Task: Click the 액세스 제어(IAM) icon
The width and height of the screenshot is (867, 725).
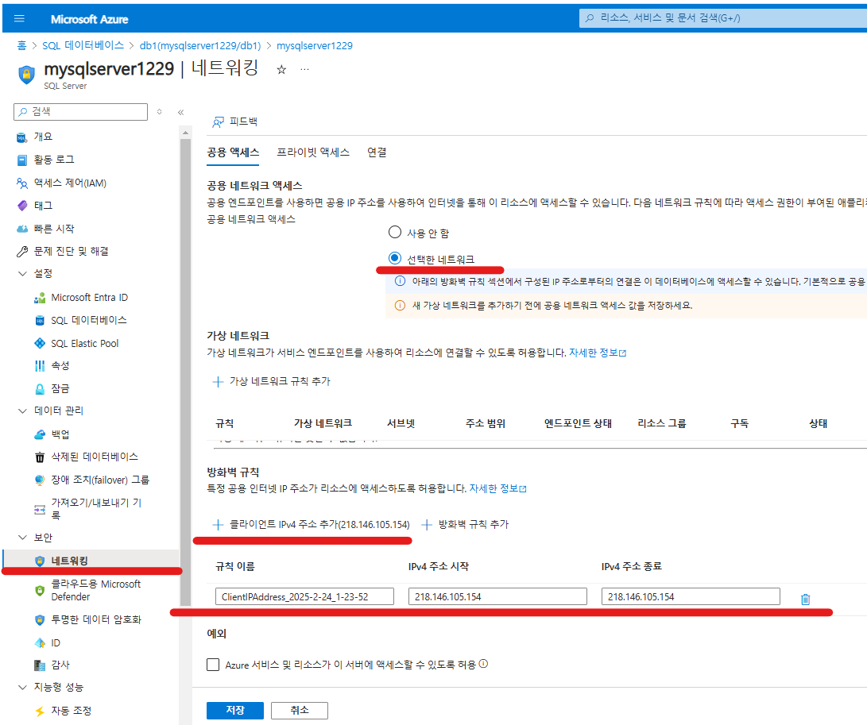Action: click(x=22, y=183)
